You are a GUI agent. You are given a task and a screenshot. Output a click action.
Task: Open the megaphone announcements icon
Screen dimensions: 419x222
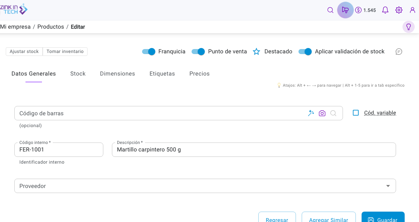[x=345, y=10]
